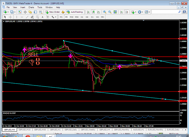
Task: Open the Strategy Tester magnifier icon
Action: point(41,12)
